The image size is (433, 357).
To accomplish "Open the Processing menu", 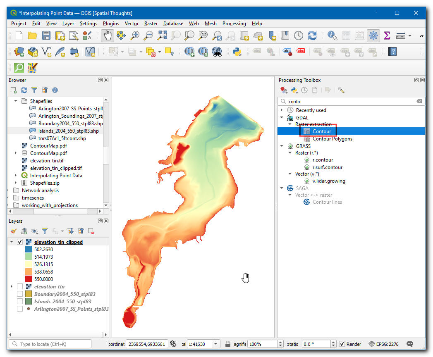I will (234, 24).
